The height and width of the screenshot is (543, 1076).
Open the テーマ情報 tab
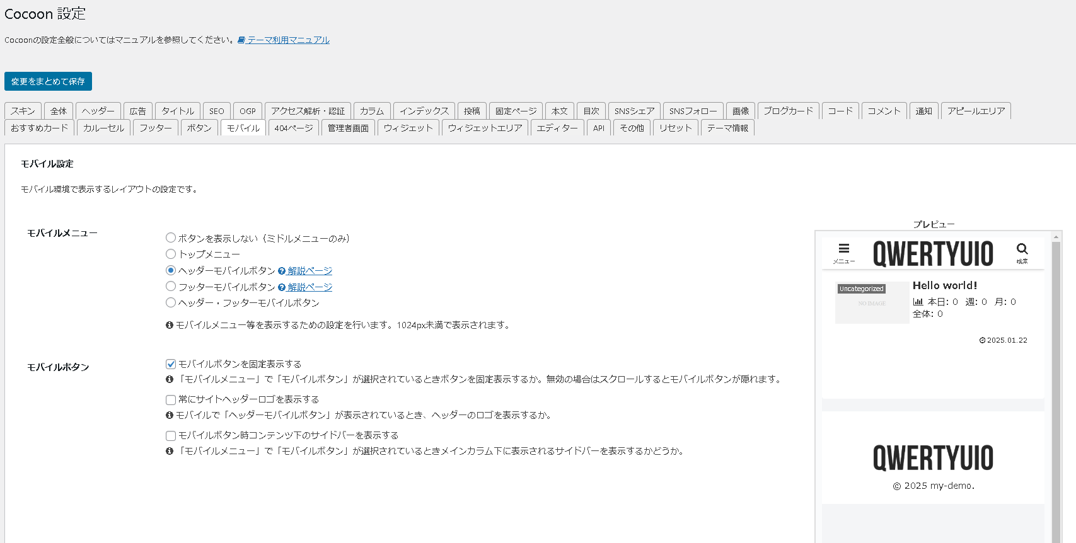click(727, 128)
